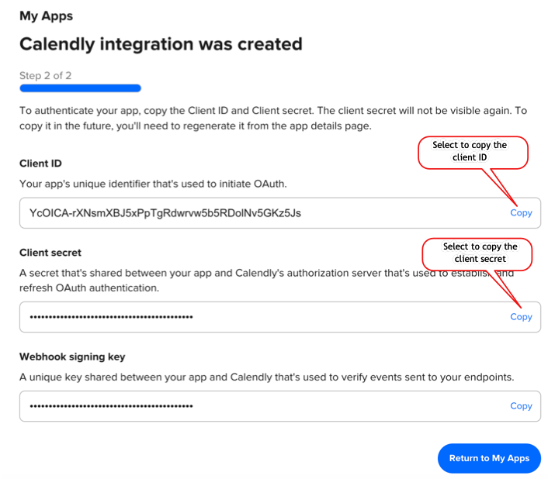The image size is (548, 479).
Task: Copy the Webhook signing key
Action: (521, 405)
